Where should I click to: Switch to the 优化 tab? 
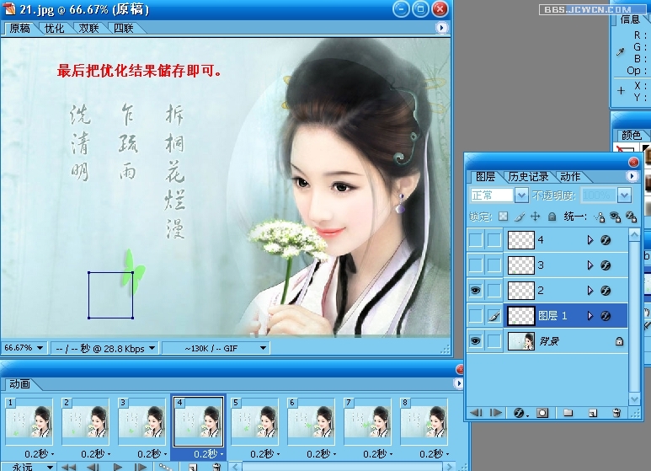[x=54, y=29]
